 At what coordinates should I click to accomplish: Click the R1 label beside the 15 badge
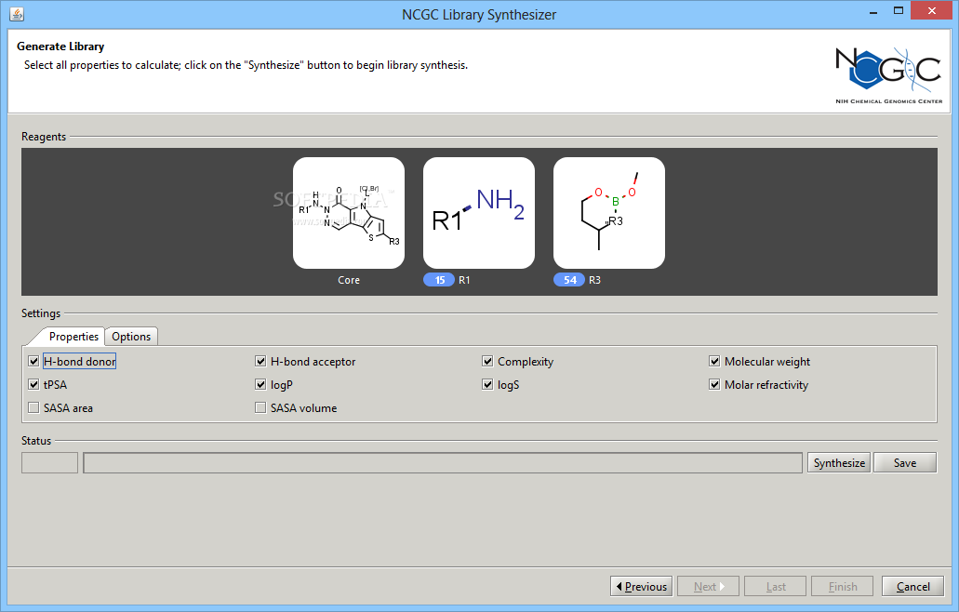[x=464, y=280]
